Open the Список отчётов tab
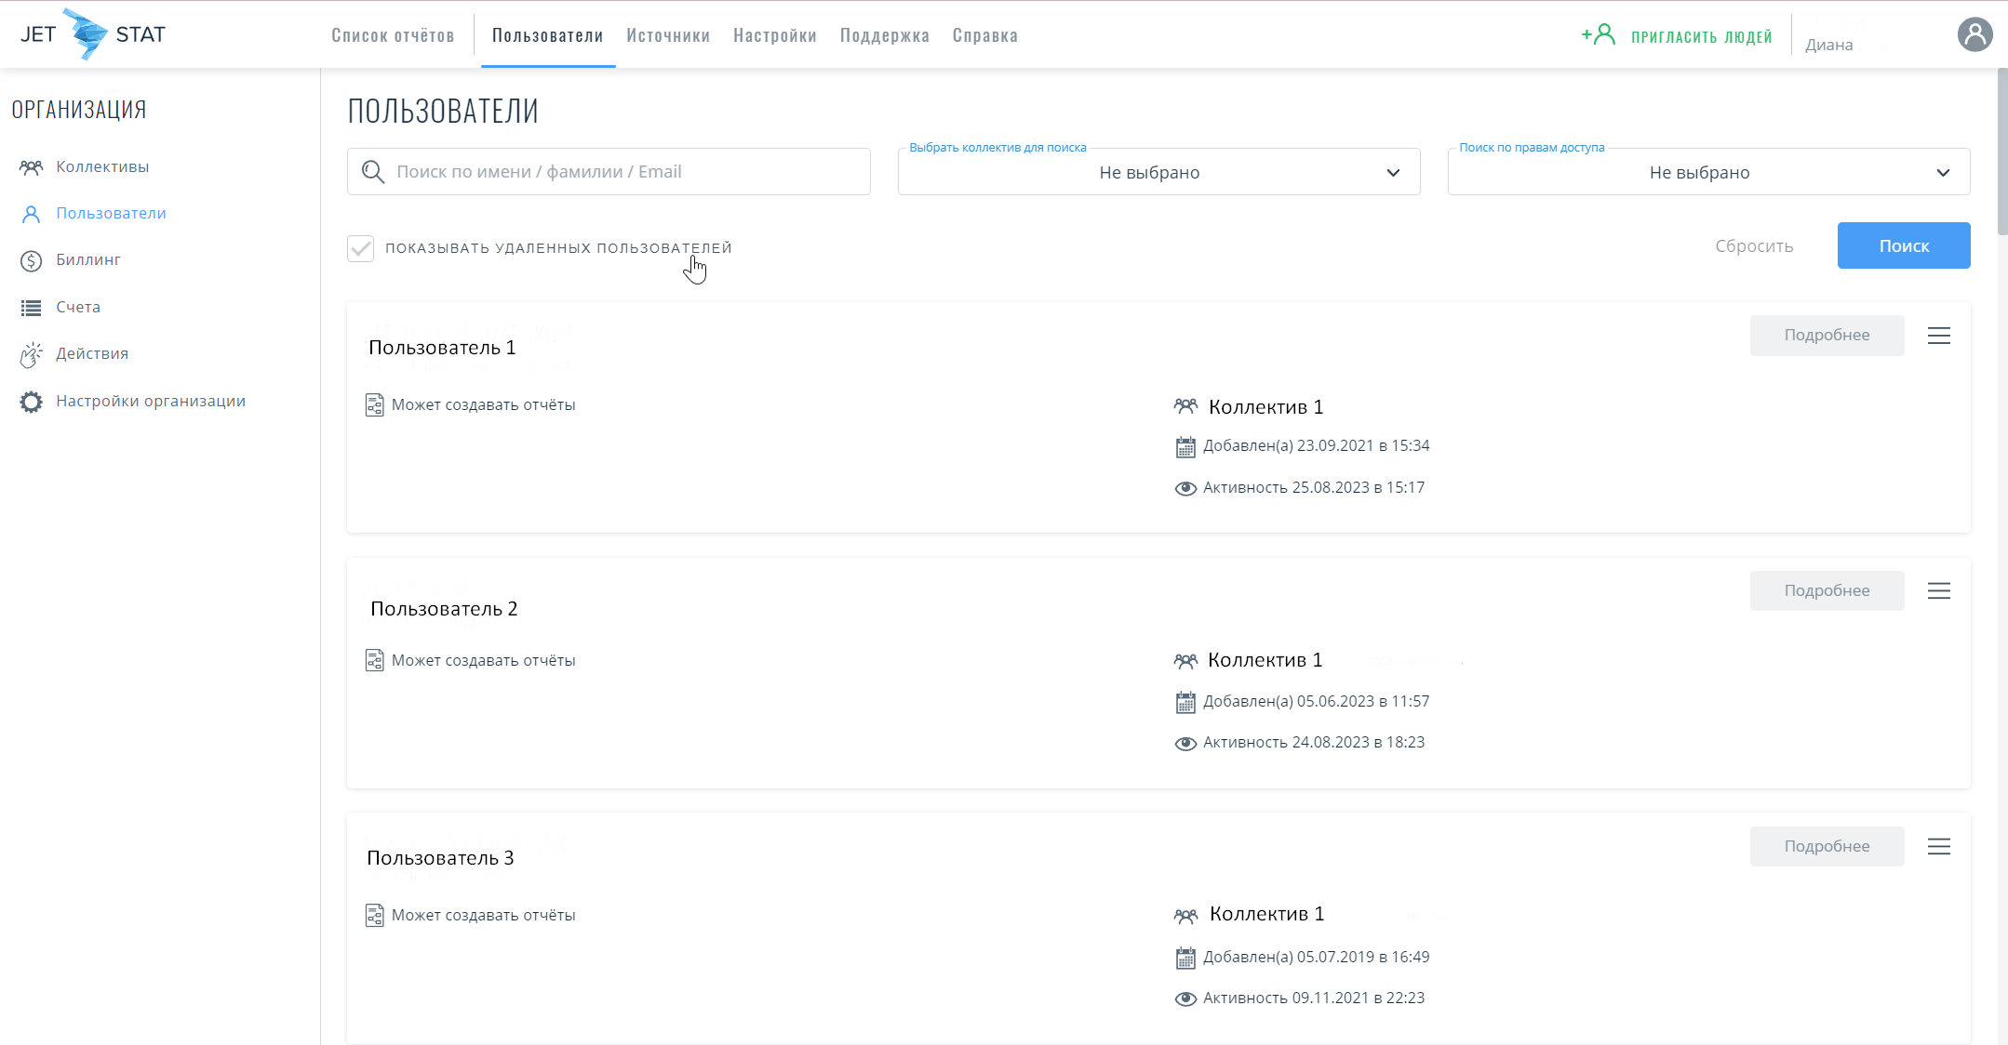 point(393,35)
